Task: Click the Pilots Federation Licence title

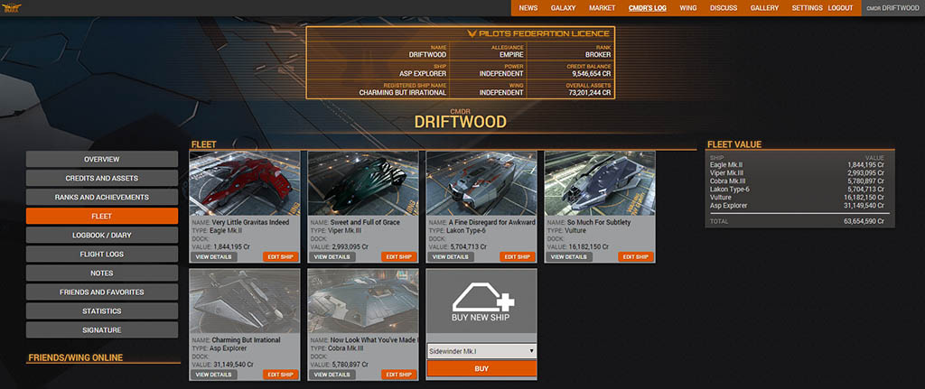Action: 538,33
